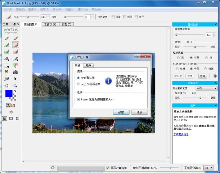Screen dimensions: 220x173
Task: Open the 混合蒙板宽度 dropdown
Action: coord(206,88)
